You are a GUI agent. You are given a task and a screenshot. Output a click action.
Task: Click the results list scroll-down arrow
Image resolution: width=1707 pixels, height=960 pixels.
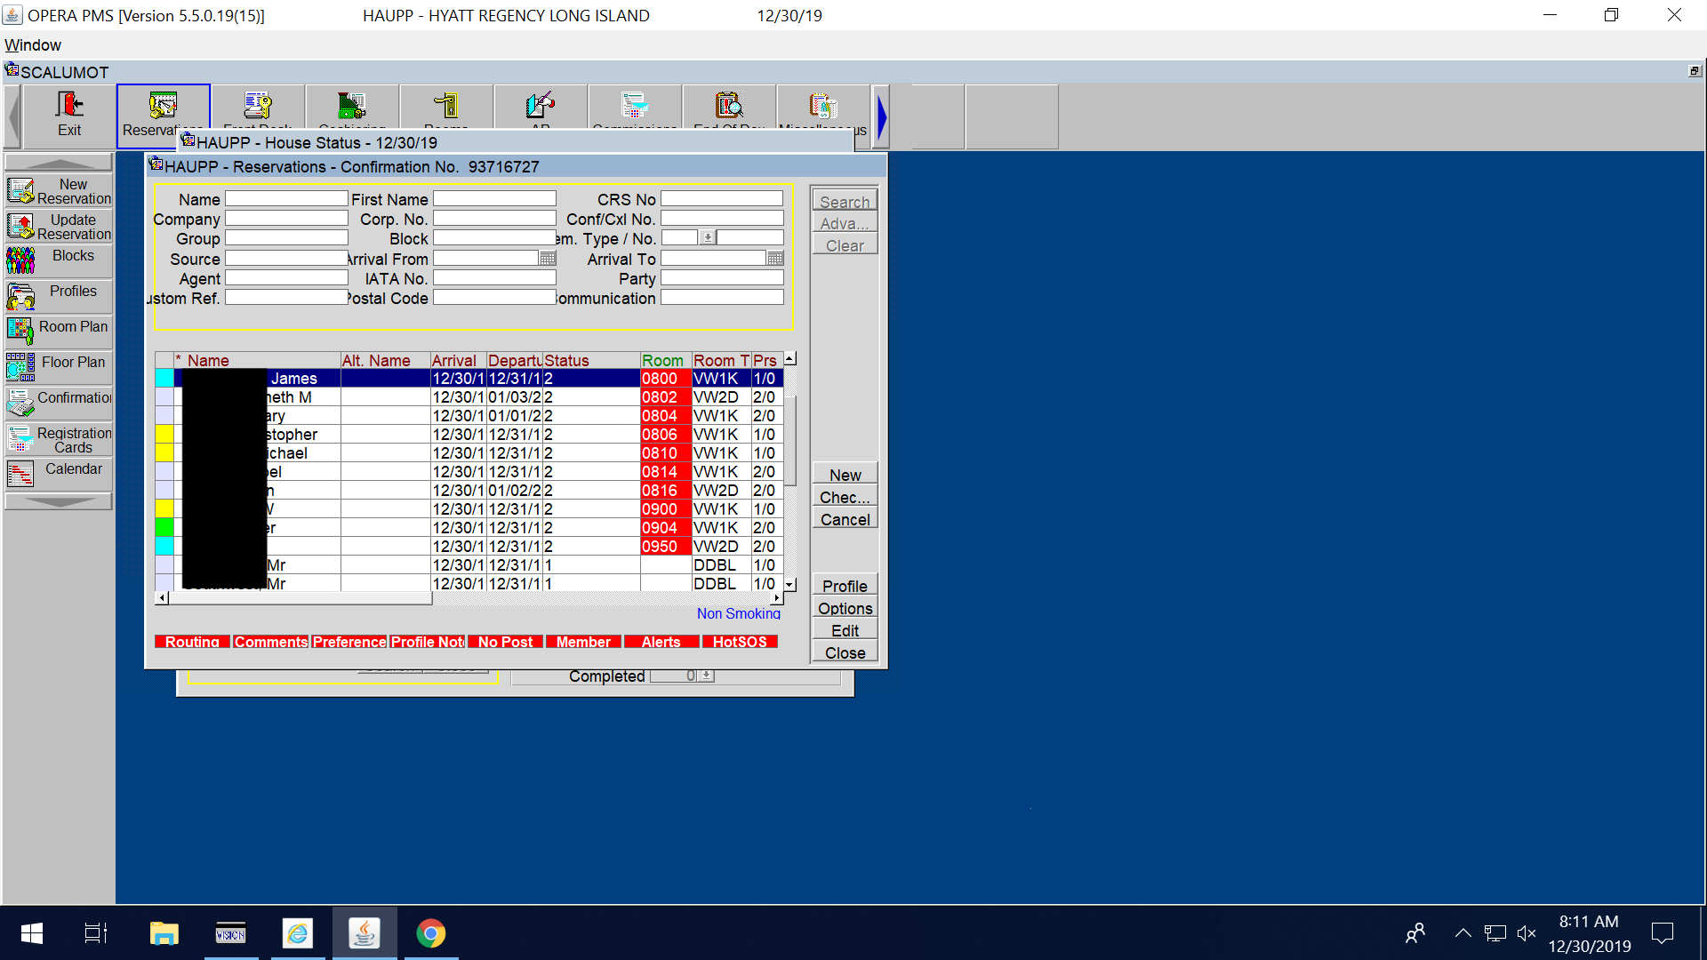click(790, 584)
